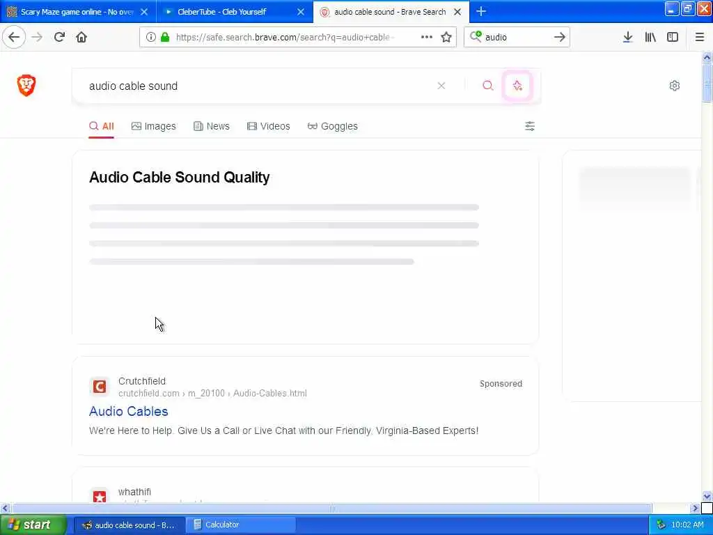The height and width of the screenshot is (535, 713).
Task: Click the Audio Cable Sound Quality heading
Action: (180, 177)
